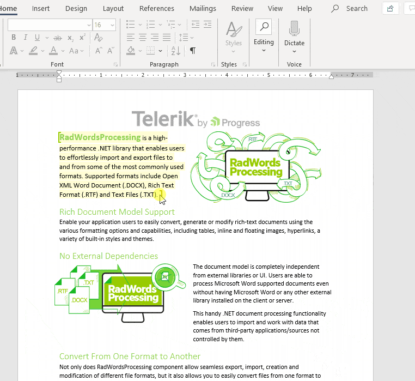Open Styles pane launcher

pos(245,65)
